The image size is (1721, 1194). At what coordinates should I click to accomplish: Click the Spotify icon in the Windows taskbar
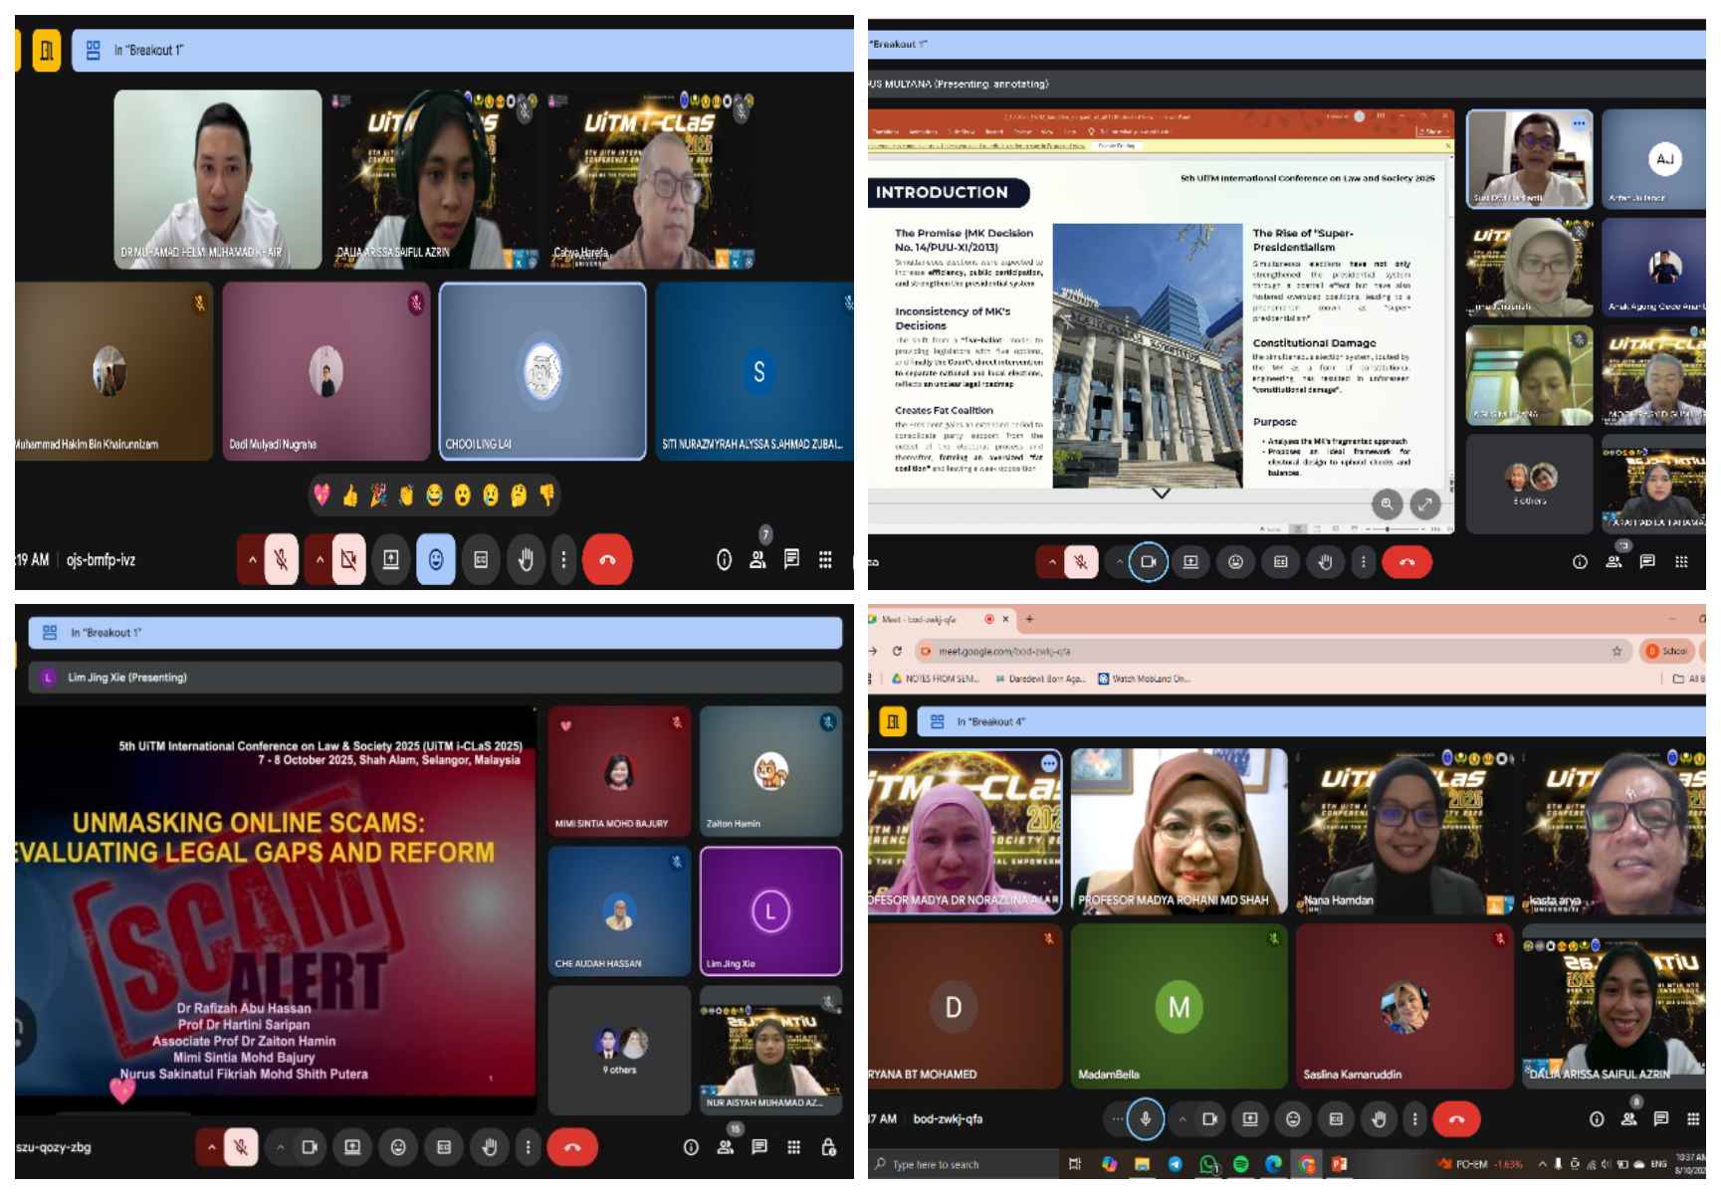1240,1163
